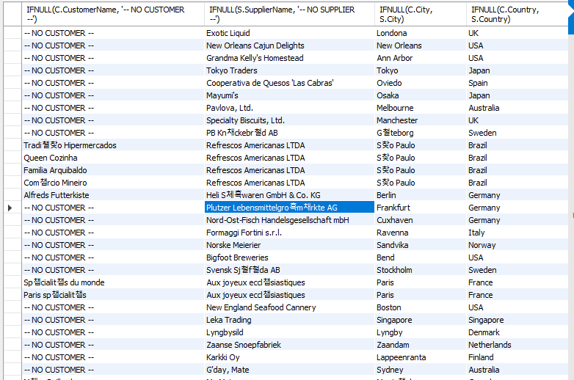The width and height of the screenshot is (574, 380).
Task: Select the customer cell ending in du monde
Action: point(113,282)
